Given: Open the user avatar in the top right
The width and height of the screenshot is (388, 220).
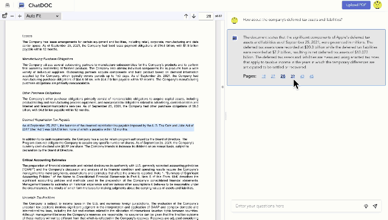Looking at the screenshot, I should [378, 5].
